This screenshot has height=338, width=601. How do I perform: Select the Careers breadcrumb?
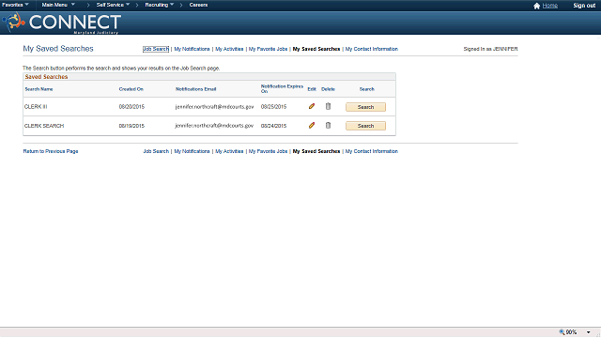198,5
